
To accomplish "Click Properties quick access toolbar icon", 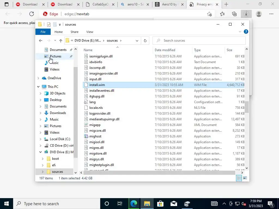I will click(x=48, y=24).
